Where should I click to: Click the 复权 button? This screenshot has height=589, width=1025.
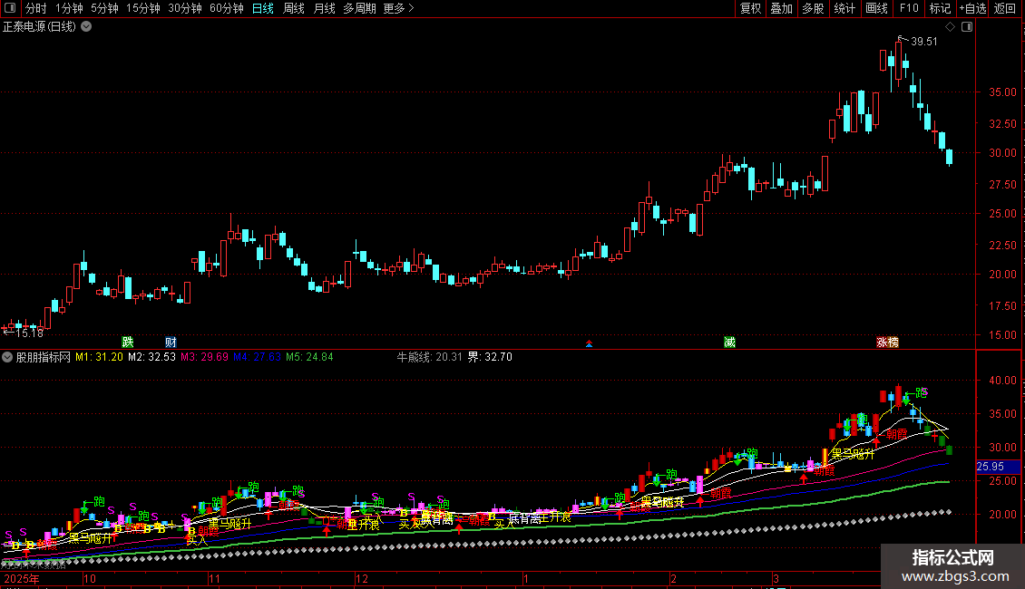pyautogui.click(x=750, y=9)
